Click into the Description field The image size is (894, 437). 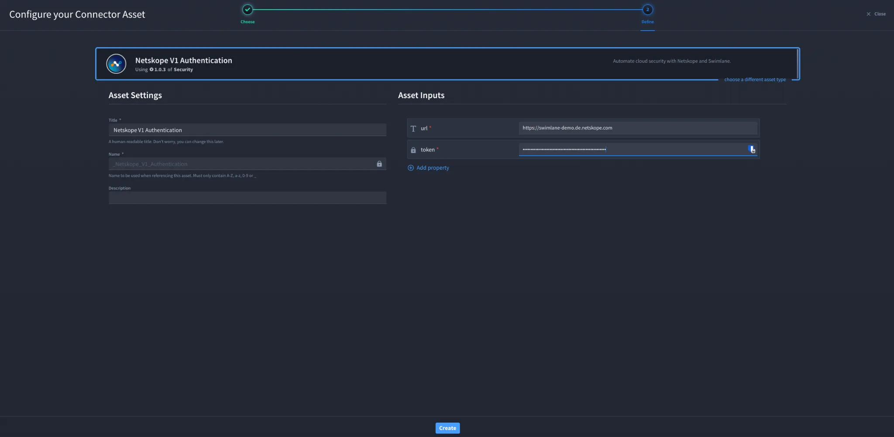[248, 198]
